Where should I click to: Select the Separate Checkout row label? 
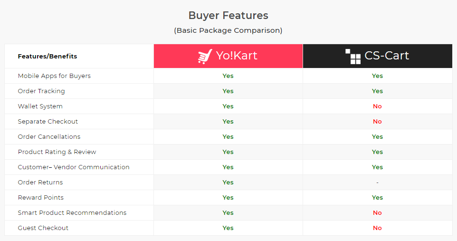point(48,121)
